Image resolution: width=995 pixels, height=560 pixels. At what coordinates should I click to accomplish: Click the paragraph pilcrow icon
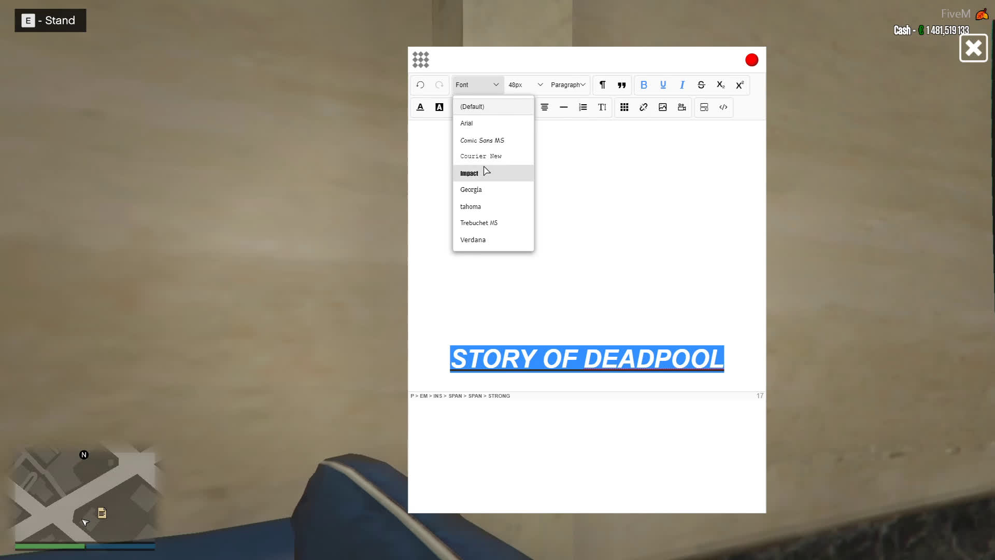click(602, 85)
